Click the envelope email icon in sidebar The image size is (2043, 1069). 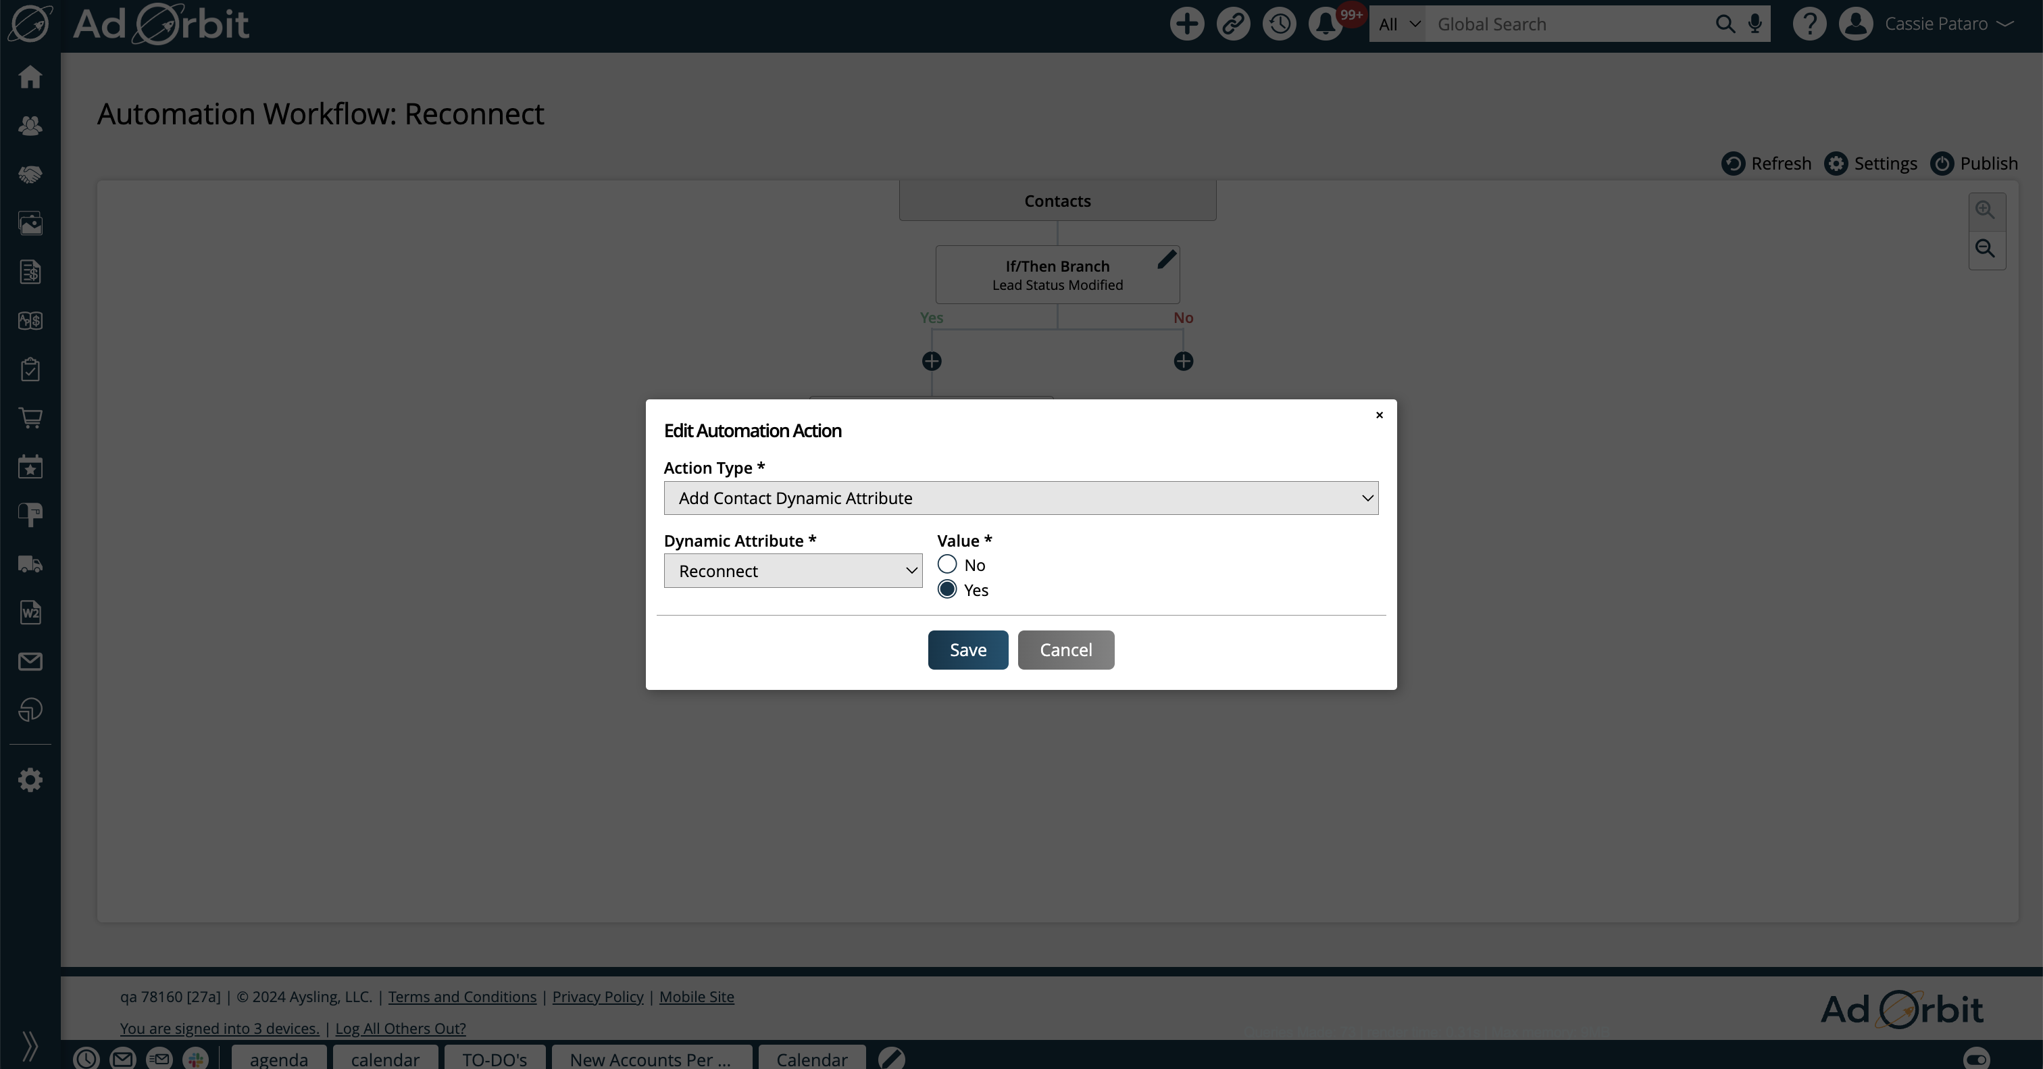(31, 662)
